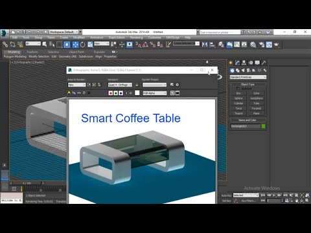Toggle the Percent Snap tool
Image resolution: width=311 pixels, height=233 pixels.
click(x=153, y=45)
